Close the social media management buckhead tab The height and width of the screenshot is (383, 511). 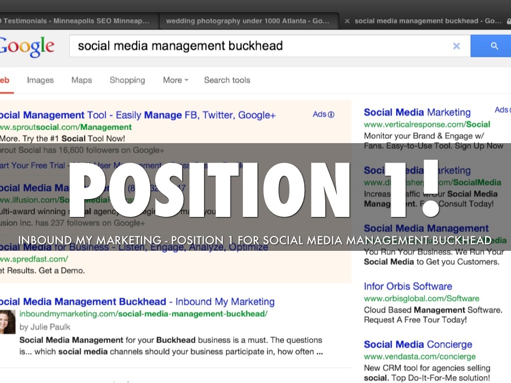[347, 21]
